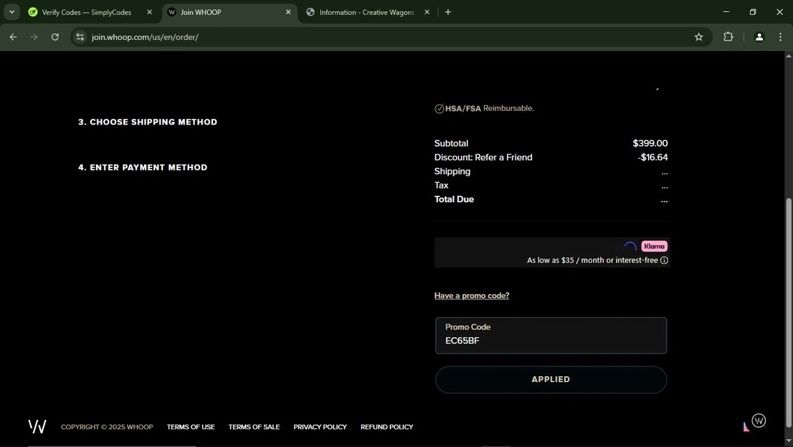Click the vertical scrollbar thumb

789,312
